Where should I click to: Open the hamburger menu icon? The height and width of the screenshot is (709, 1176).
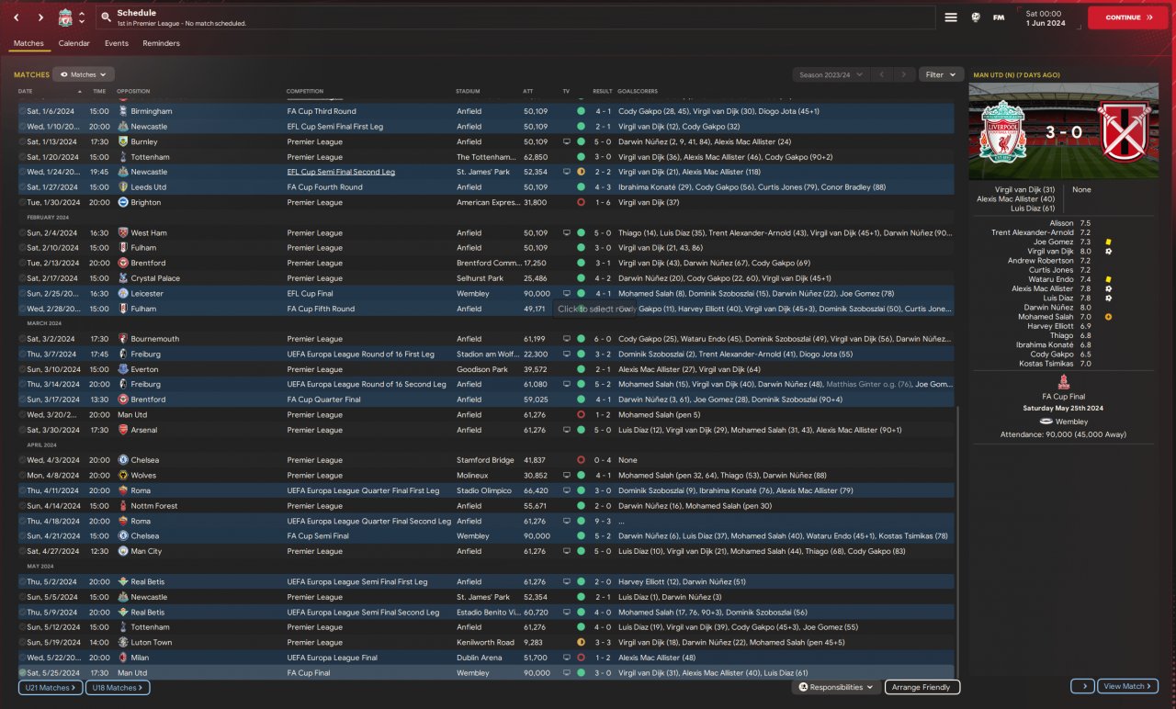(x=951, y=17)
